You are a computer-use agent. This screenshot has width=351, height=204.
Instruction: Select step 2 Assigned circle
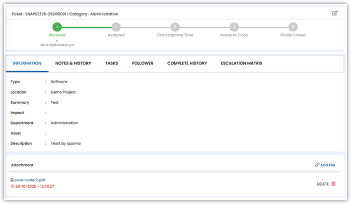tap(116, 27)
